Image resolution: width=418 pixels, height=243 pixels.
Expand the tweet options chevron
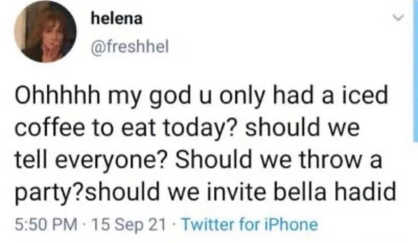(398, 18)
